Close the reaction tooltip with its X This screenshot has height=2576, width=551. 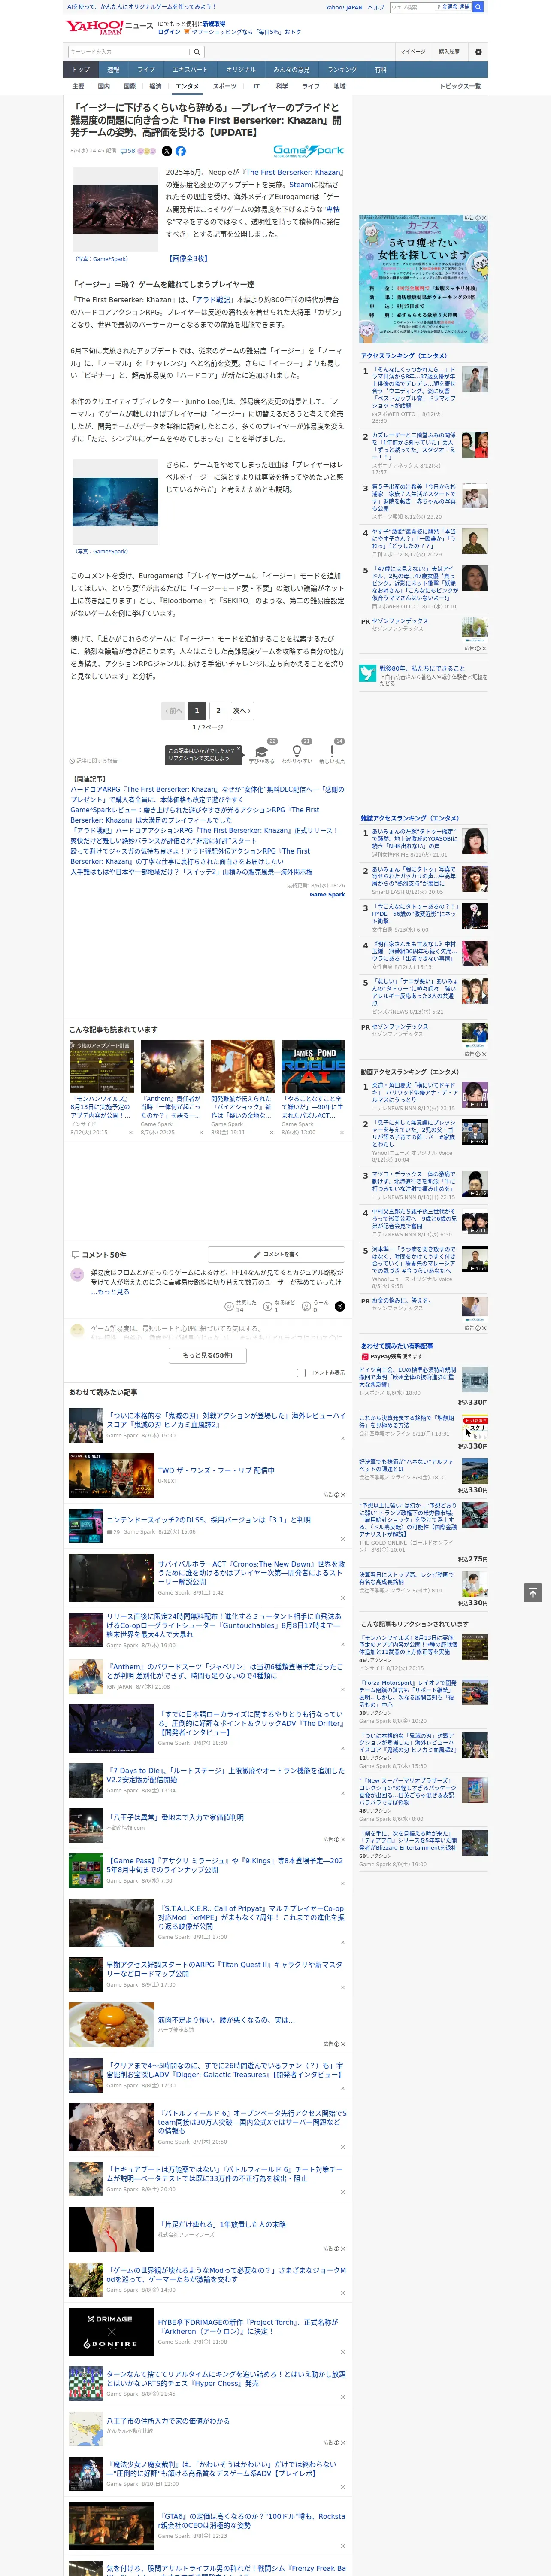coord(238,750)
